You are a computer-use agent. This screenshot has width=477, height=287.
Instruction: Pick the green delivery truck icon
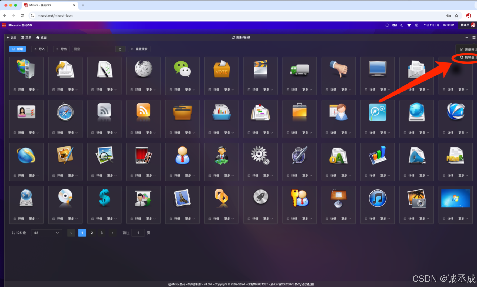tap(299, 70)
